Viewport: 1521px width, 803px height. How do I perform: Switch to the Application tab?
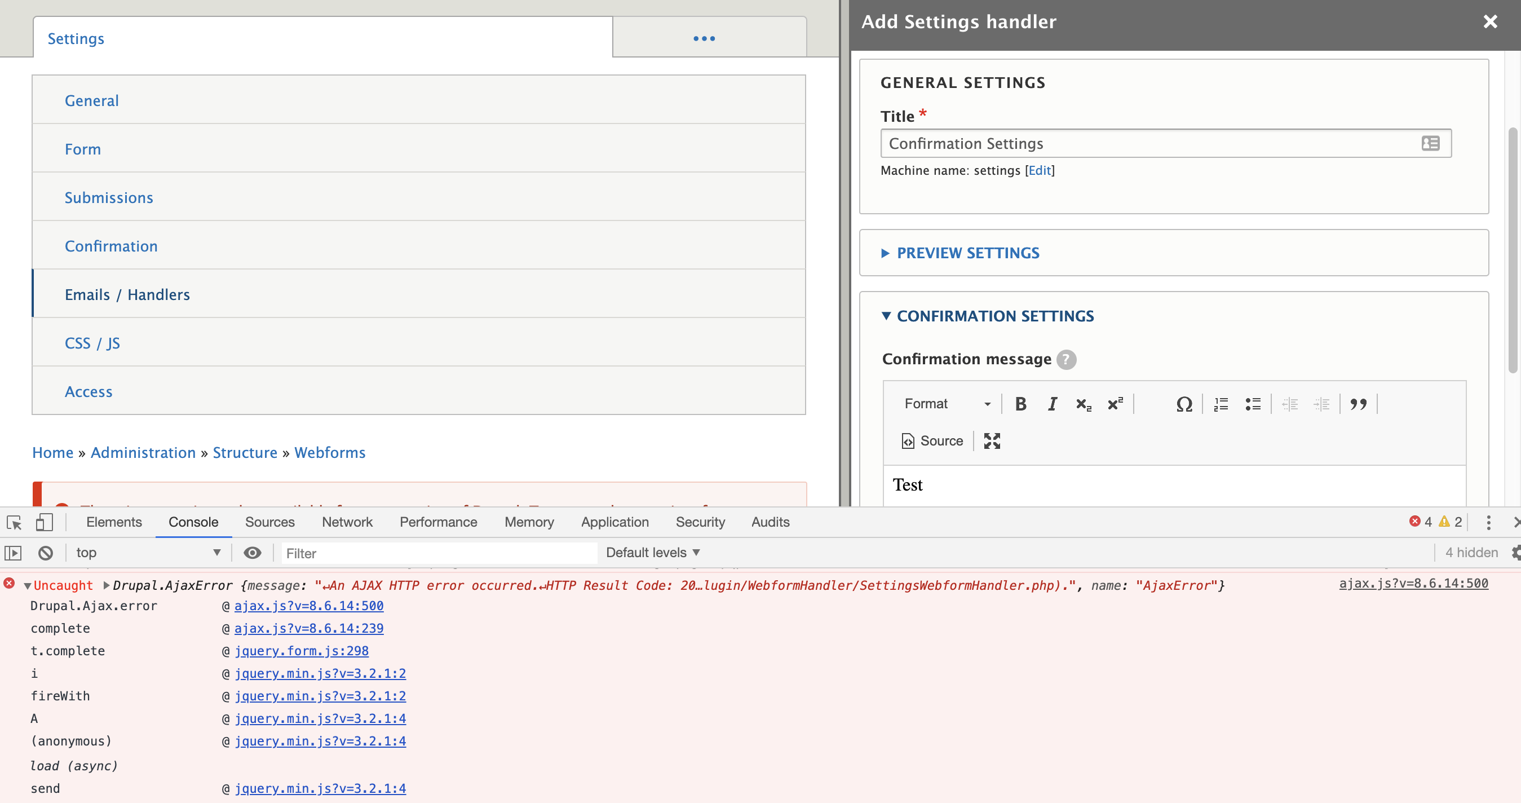[614, 522]
